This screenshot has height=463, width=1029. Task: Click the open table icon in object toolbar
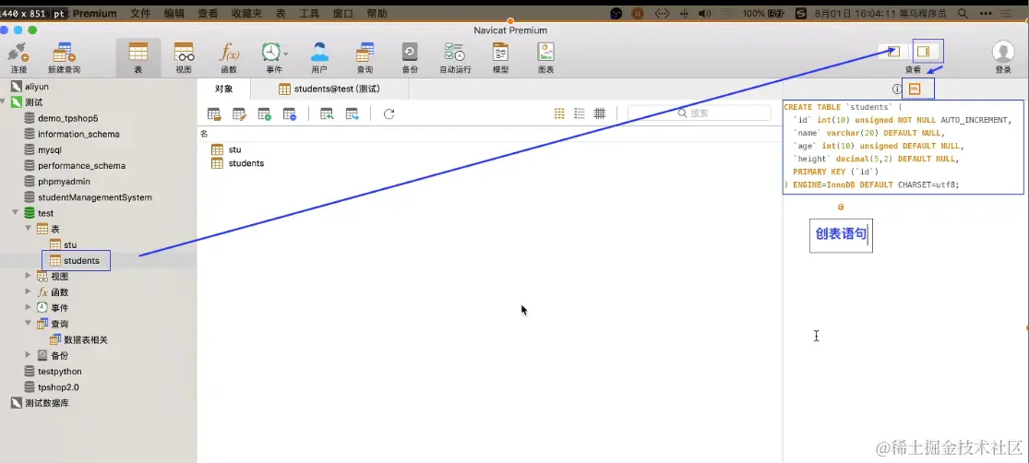point(214,114)
